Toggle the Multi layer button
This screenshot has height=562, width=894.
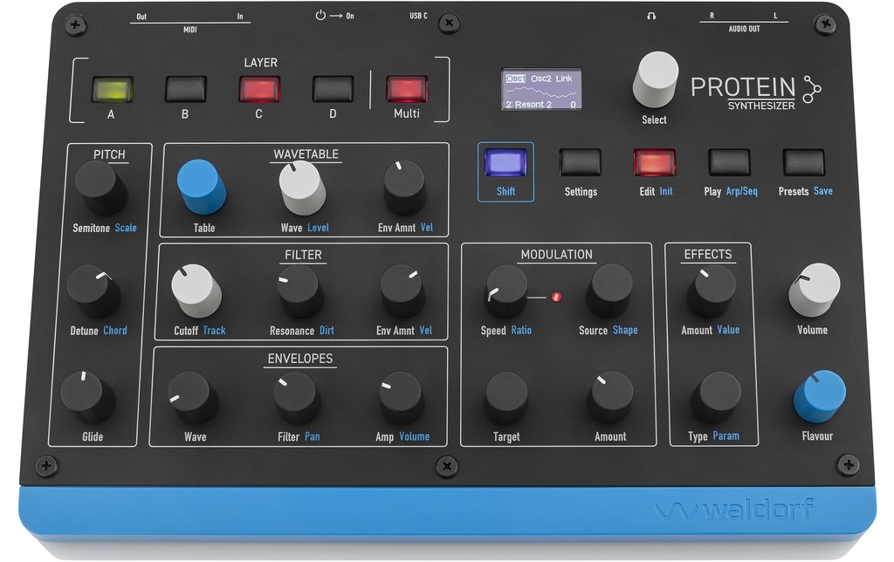click(x=407, y=89)
